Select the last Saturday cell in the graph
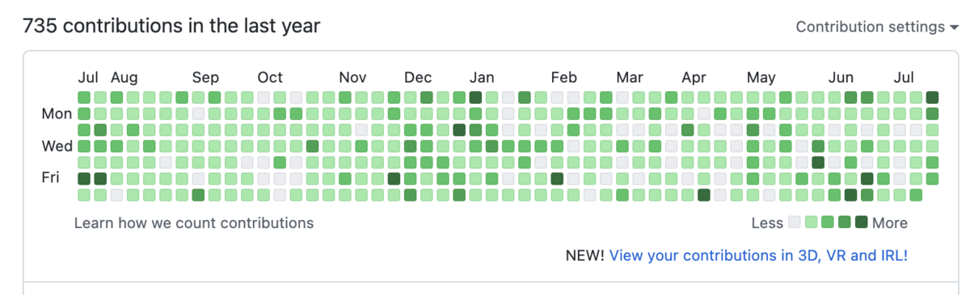This screenshot has width=970, height=295. pos(916,194)
